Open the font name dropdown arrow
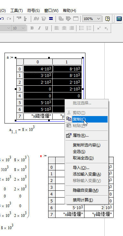 click(9, 28)
